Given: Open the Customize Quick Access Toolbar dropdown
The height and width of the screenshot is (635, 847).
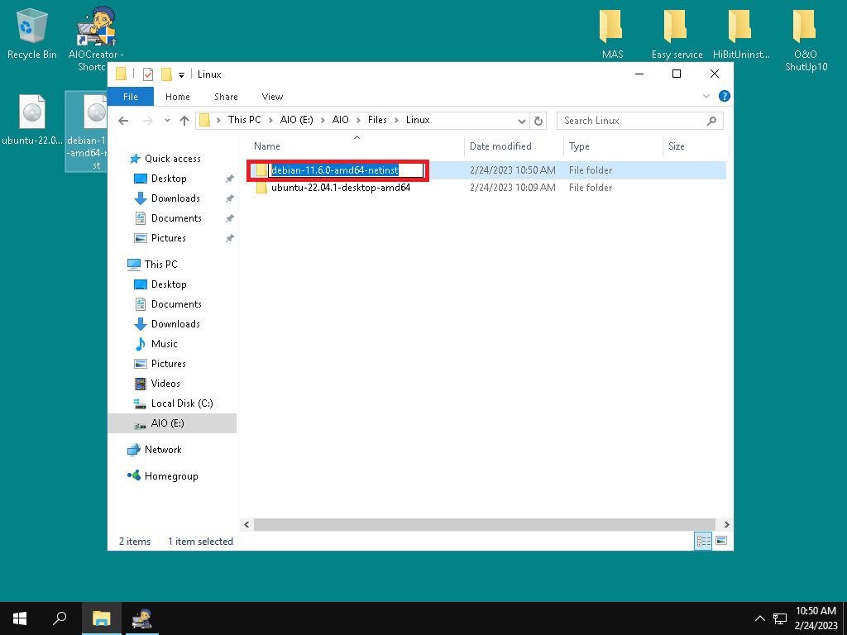Looking at the screenshot, I should pyautogui.click(x=181, y=74).
